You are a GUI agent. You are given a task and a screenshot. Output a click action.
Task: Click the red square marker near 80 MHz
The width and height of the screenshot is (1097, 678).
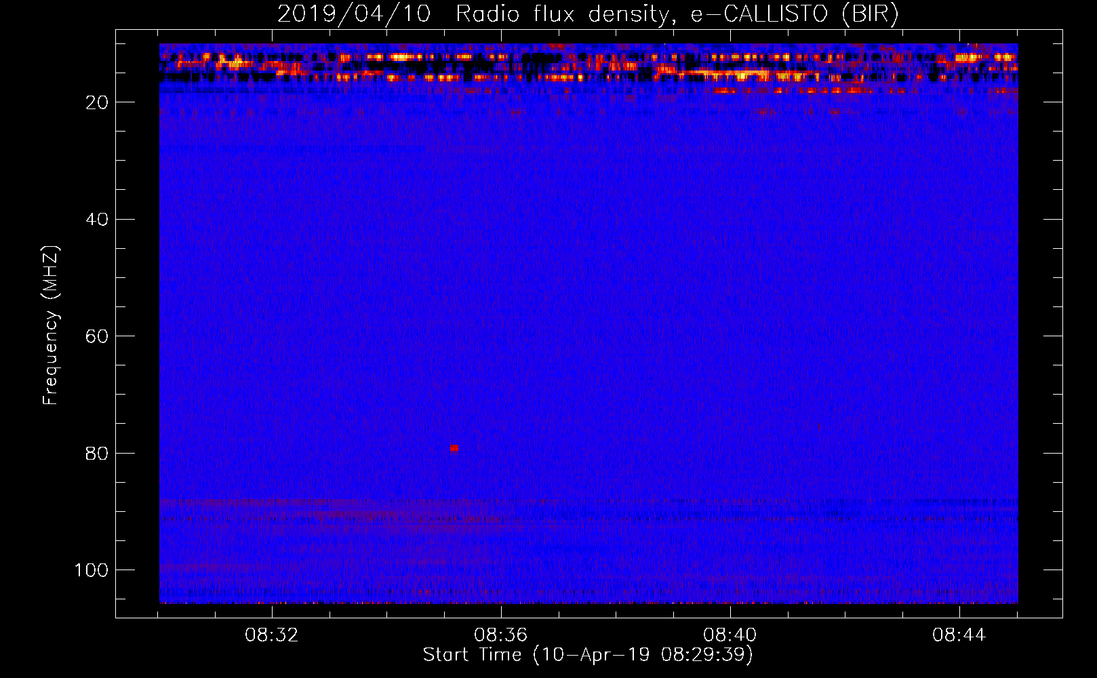[454, 448]
